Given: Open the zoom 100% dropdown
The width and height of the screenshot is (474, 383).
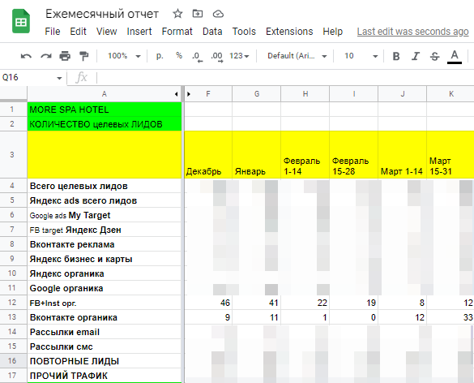Looking at the screenshot, I should coord(124,56).
